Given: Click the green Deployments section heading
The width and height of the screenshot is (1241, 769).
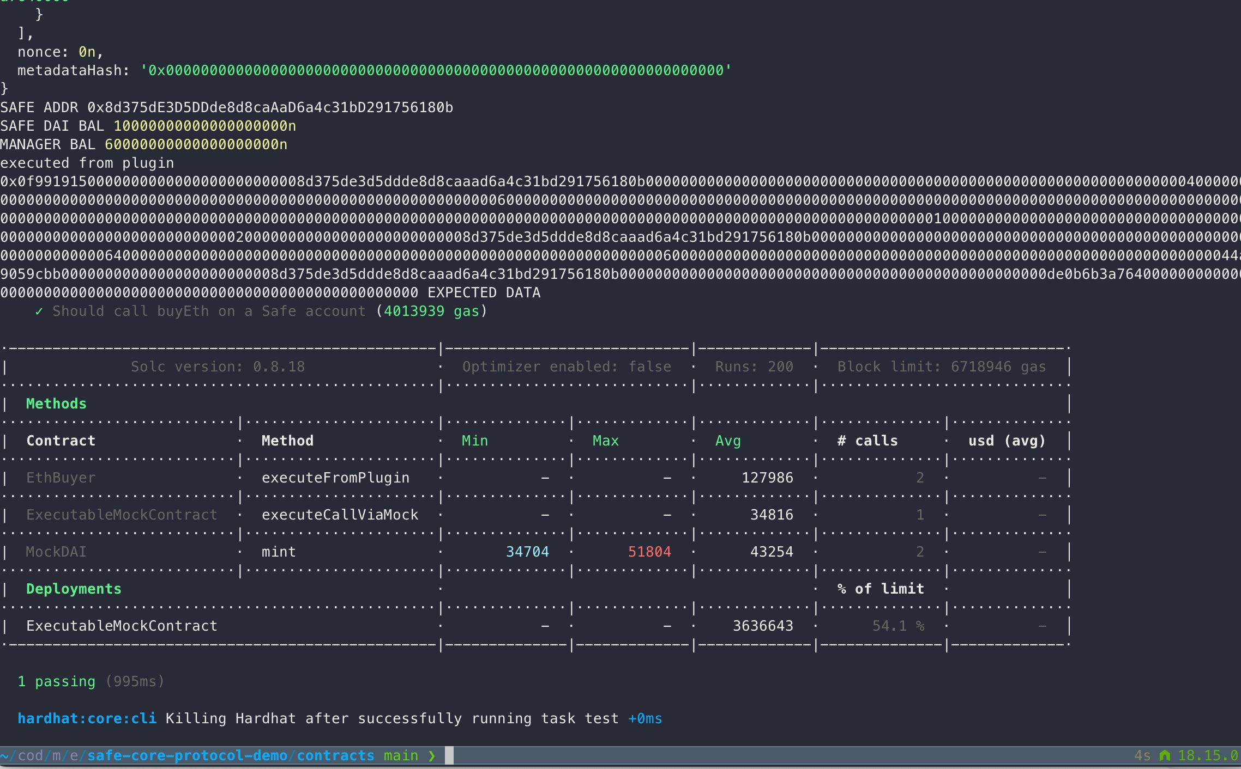Looking at the screenshot, I should [74, 589].
